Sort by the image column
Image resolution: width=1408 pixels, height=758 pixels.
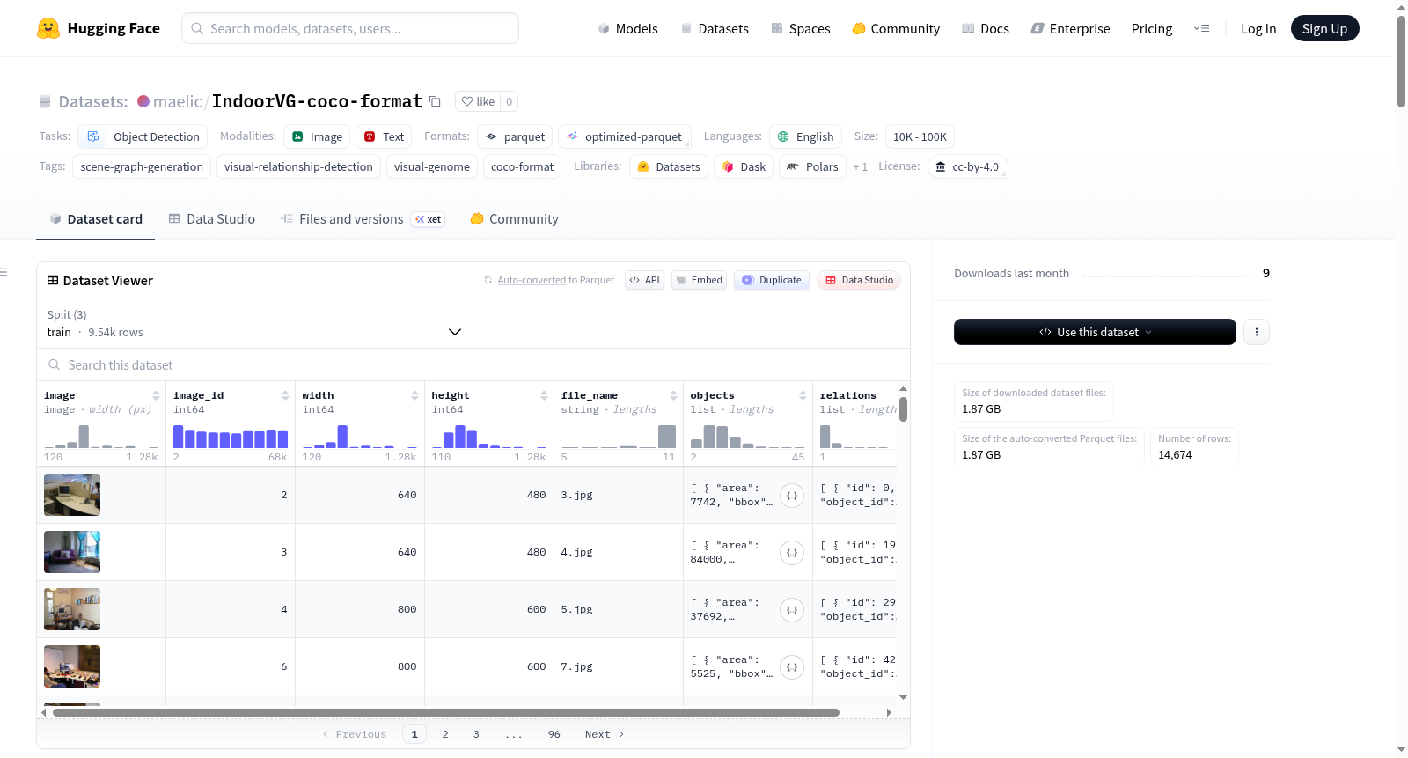156,395
